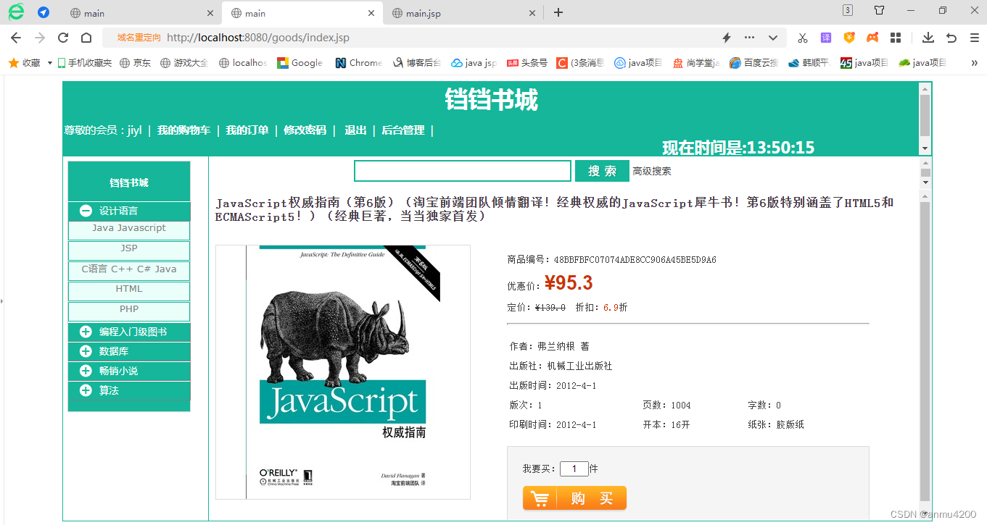The height and width of the screenshot is (525, 987).
Task: Open the address bar three-dots menu
Action: click(x=749, y=38)
